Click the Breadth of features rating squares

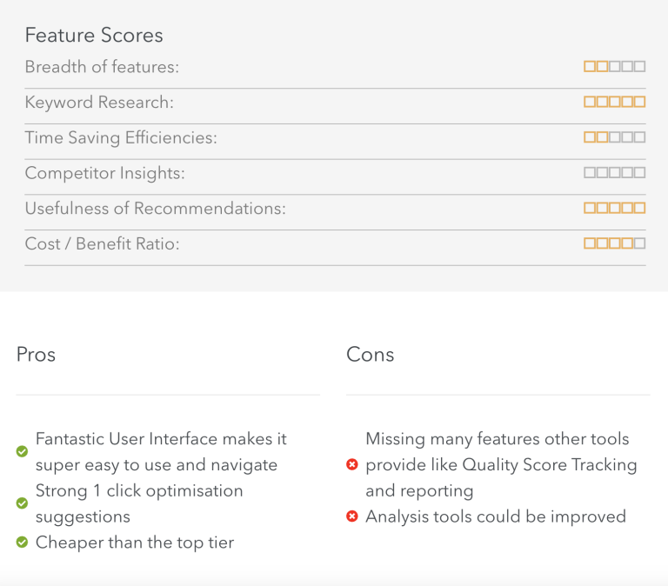[614, 66]
